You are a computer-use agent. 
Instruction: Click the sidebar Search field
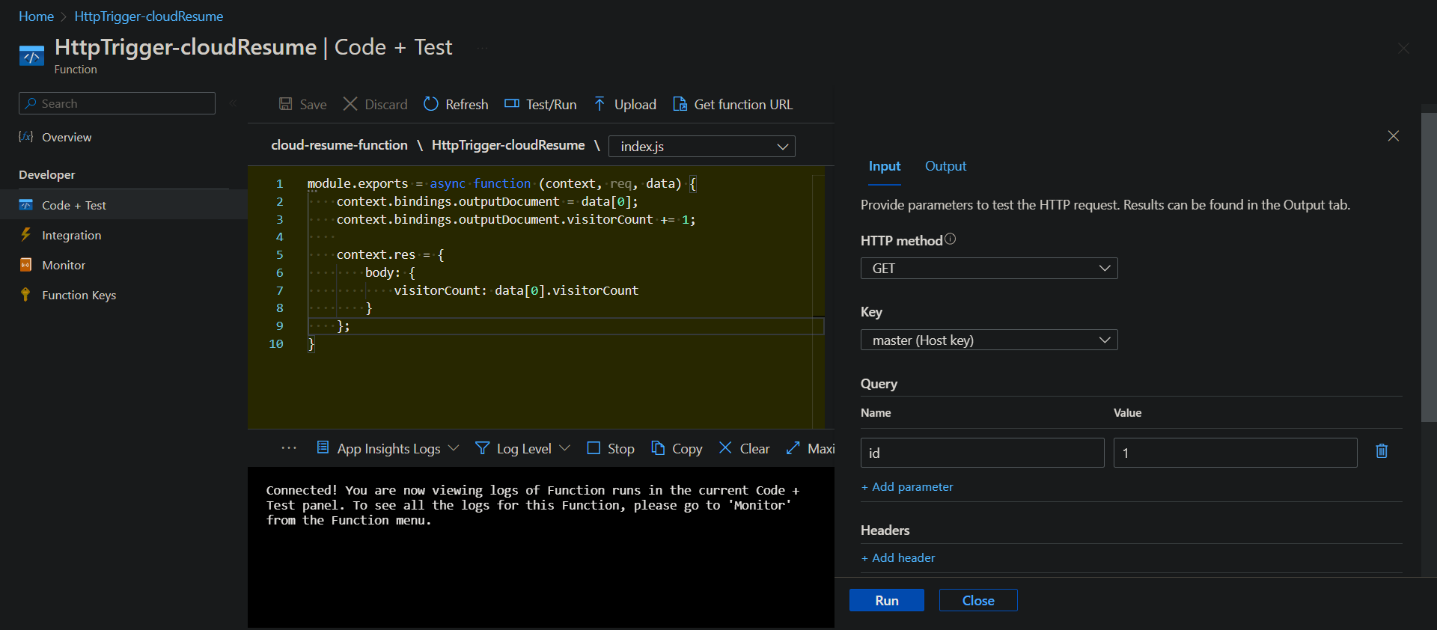pyautogui.click(x=117, y=103)
